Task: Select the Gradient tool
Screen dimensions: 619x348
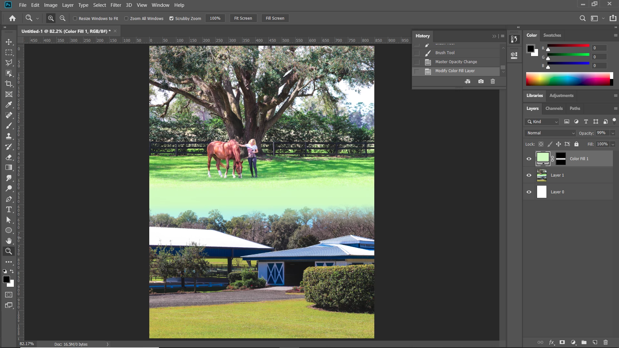Action: (9, 168)
